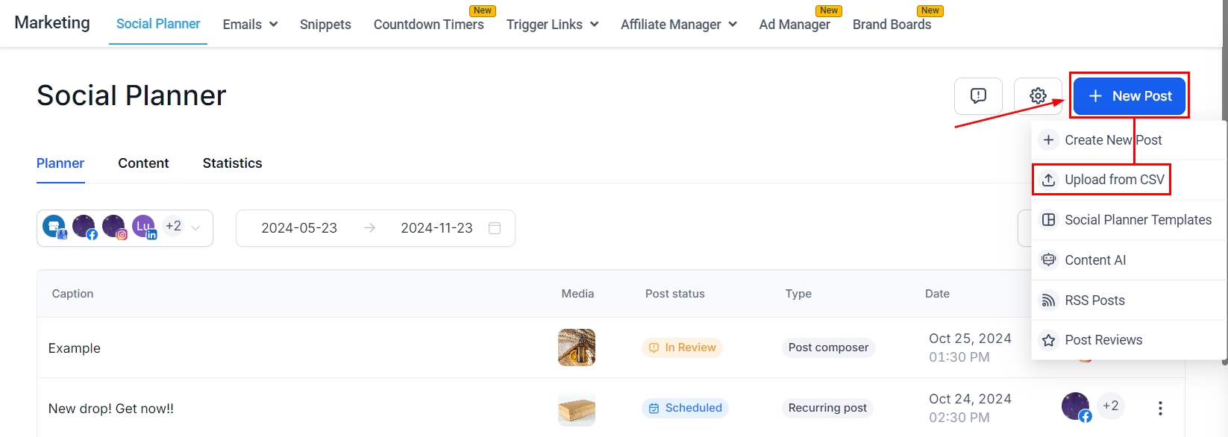
Task: Choose Content AI from the menu
Action: (1094, 260)
